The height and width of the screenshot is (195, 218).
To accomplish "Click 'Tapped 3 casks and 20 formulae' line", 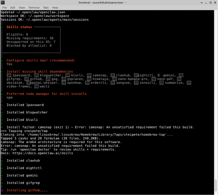I will (x=50, y=138).
